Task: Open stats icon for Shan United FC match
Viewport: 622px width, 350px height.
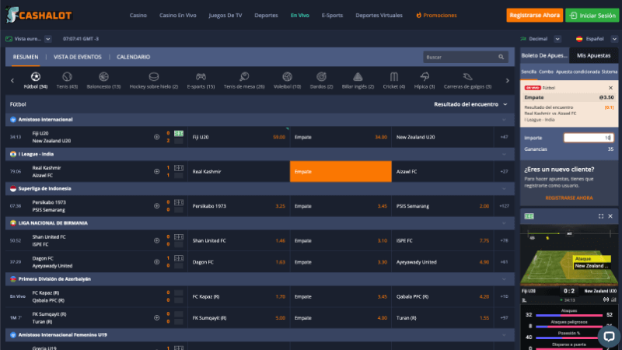Action: click(x=157, y=240)
